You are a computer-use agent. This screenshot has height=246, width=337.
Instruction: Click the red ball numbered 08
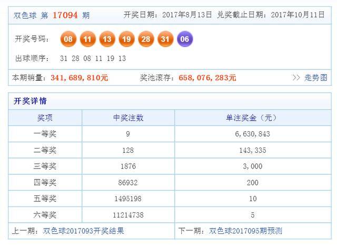tap(68, 39)
